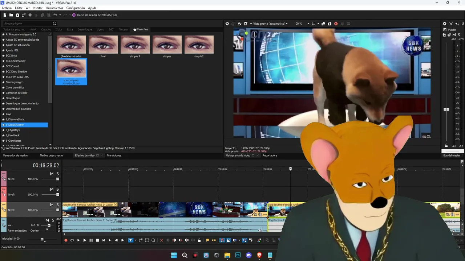This screenshot has height=261, width=465.
Task: Open the Editar menu
Action: tap(19, 8)
